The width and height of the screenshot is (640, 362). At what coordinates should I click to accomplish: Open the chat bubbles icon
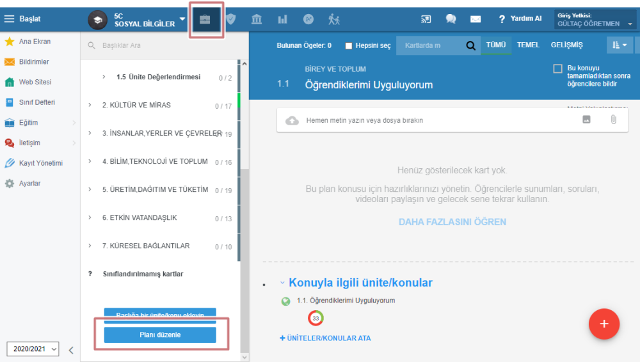pyautogui.click(x=451, y=19)
